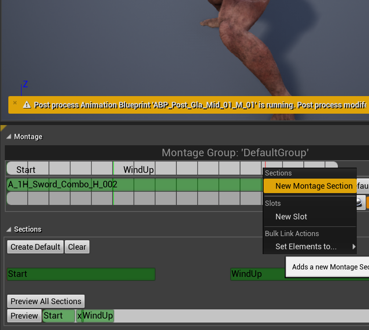Select the Start marker on the montage timeline
Screen dimensions: 369x330
[25, 170]
